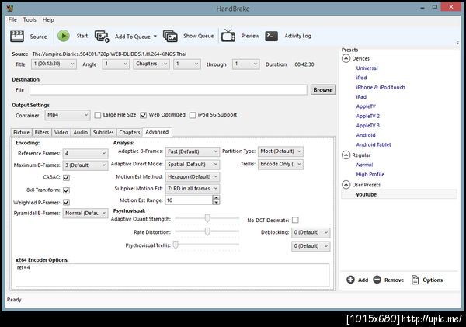
Task: Open the Deblocking first dropdown
Action: coord(311,232)
